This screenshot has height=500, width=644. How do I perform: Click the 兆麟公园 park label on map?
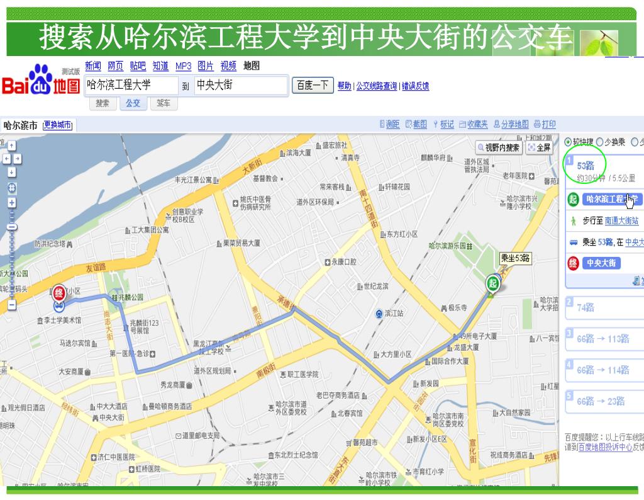(x=131, y=297)
